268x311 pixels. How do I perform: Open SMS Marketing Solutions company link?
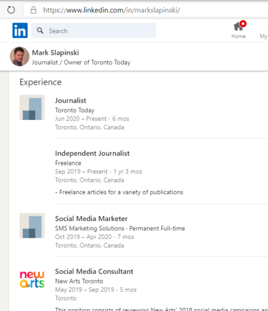[89, 228]
